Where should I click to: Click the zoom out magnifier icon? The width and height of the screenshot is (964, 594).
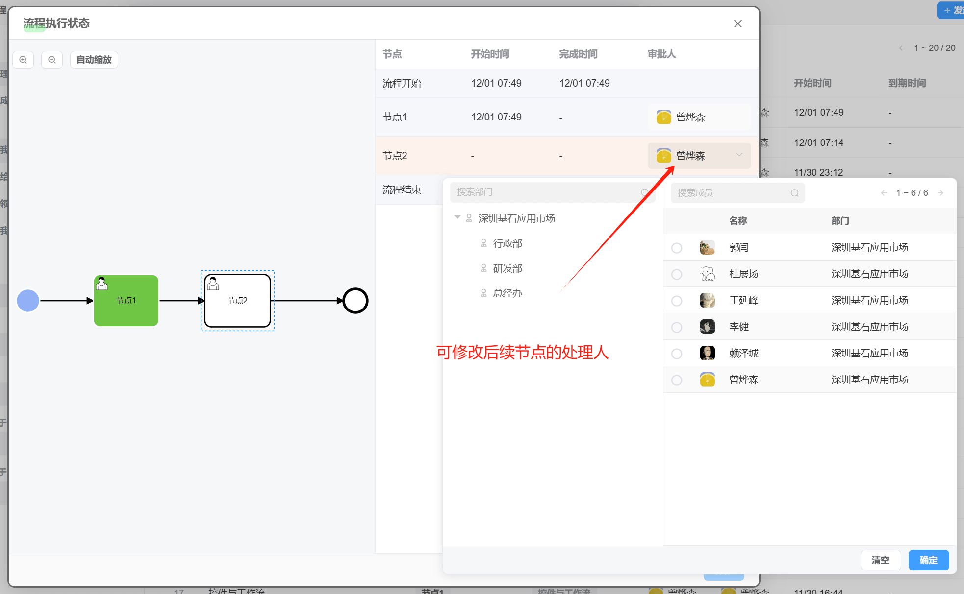[52, 60]
